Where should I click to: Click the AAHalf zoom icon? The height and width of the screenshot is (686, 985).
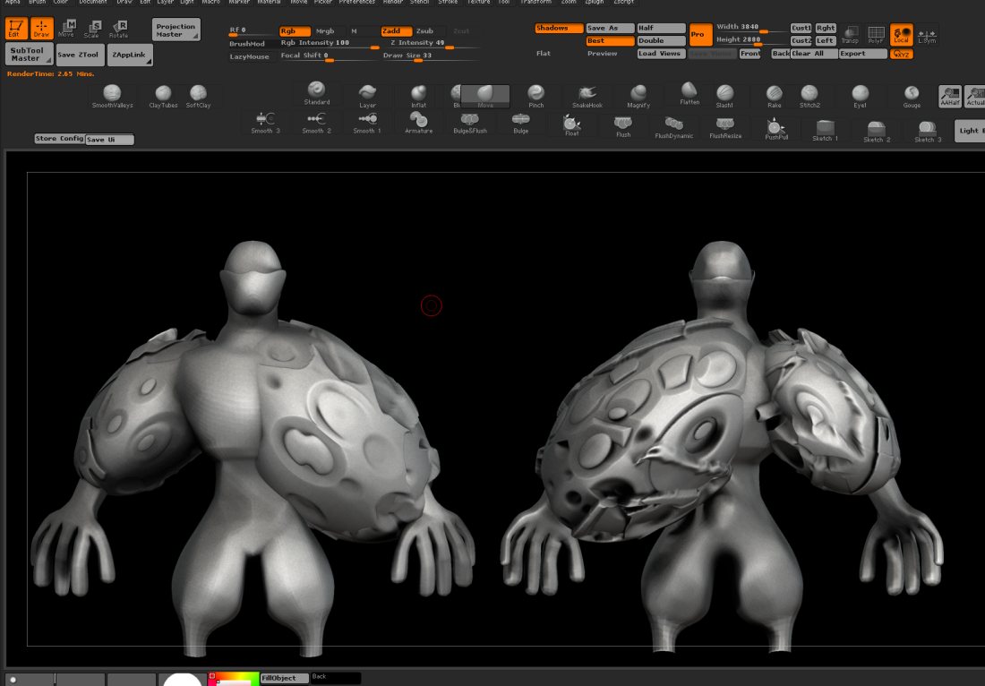pos(950,97)
